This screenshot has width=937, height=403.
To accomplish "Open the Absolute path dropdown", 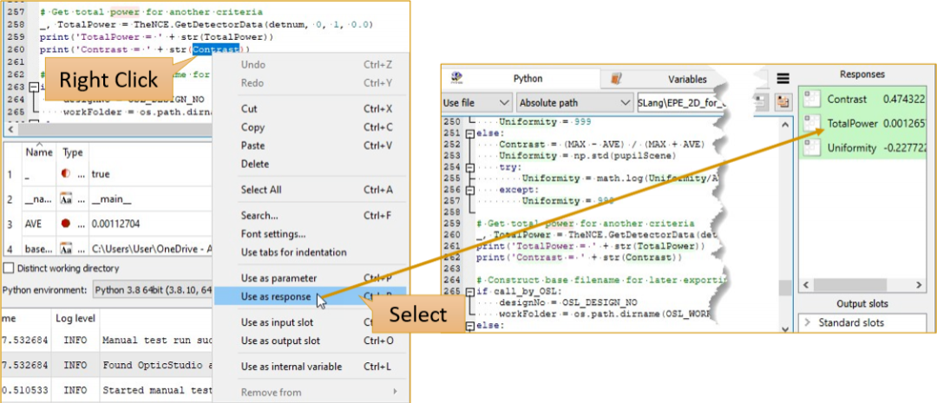I will coord(574,102).
